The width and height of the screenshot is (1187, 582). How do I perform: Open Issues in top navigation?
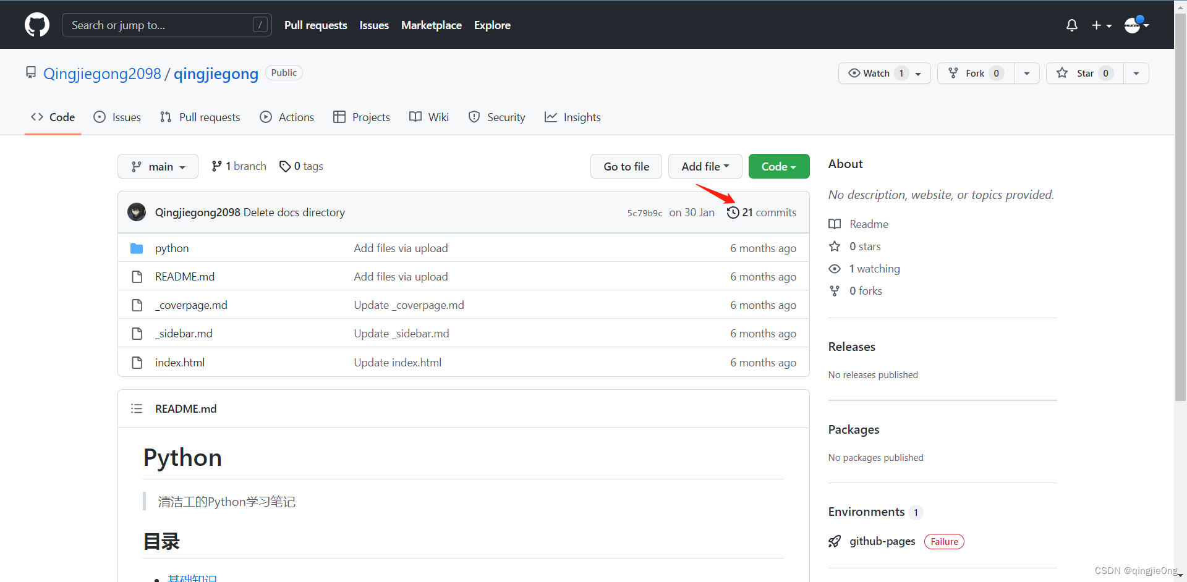[x=374, y=25]
